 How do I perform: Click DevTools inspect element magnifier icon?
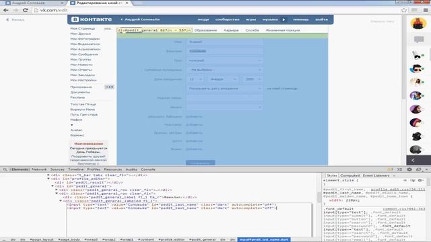pyautogui.click(x=5, y=169)
